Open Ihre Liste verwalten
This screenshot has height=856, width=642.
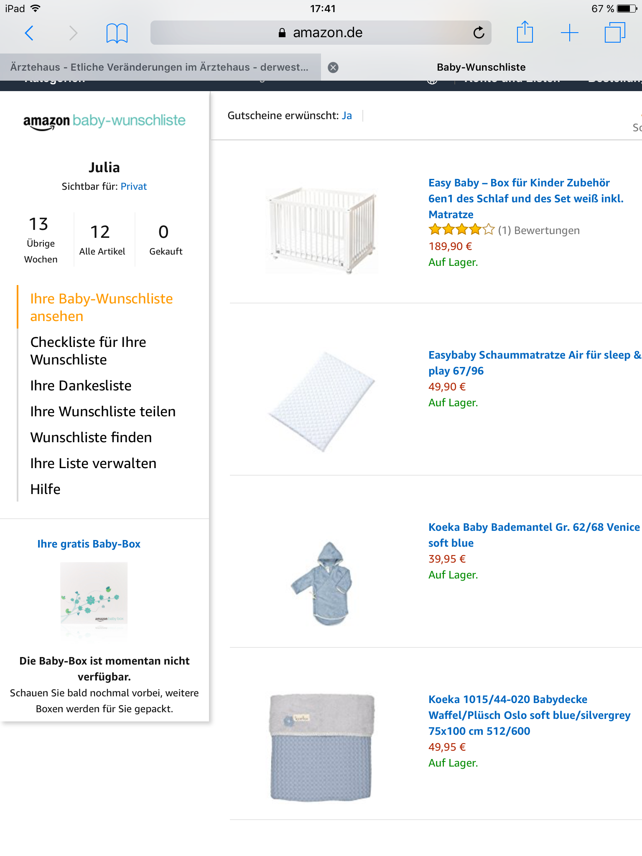click(93, 463)
